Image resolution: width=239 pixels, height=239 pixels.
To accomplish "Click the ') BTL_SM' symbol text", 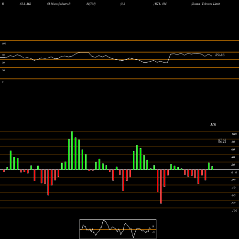I will (x=160, y=4).
